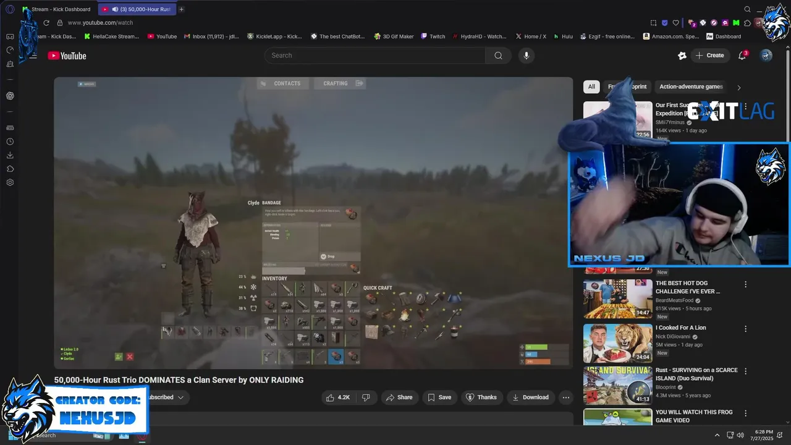Click the Thanks button

[481, 397]
